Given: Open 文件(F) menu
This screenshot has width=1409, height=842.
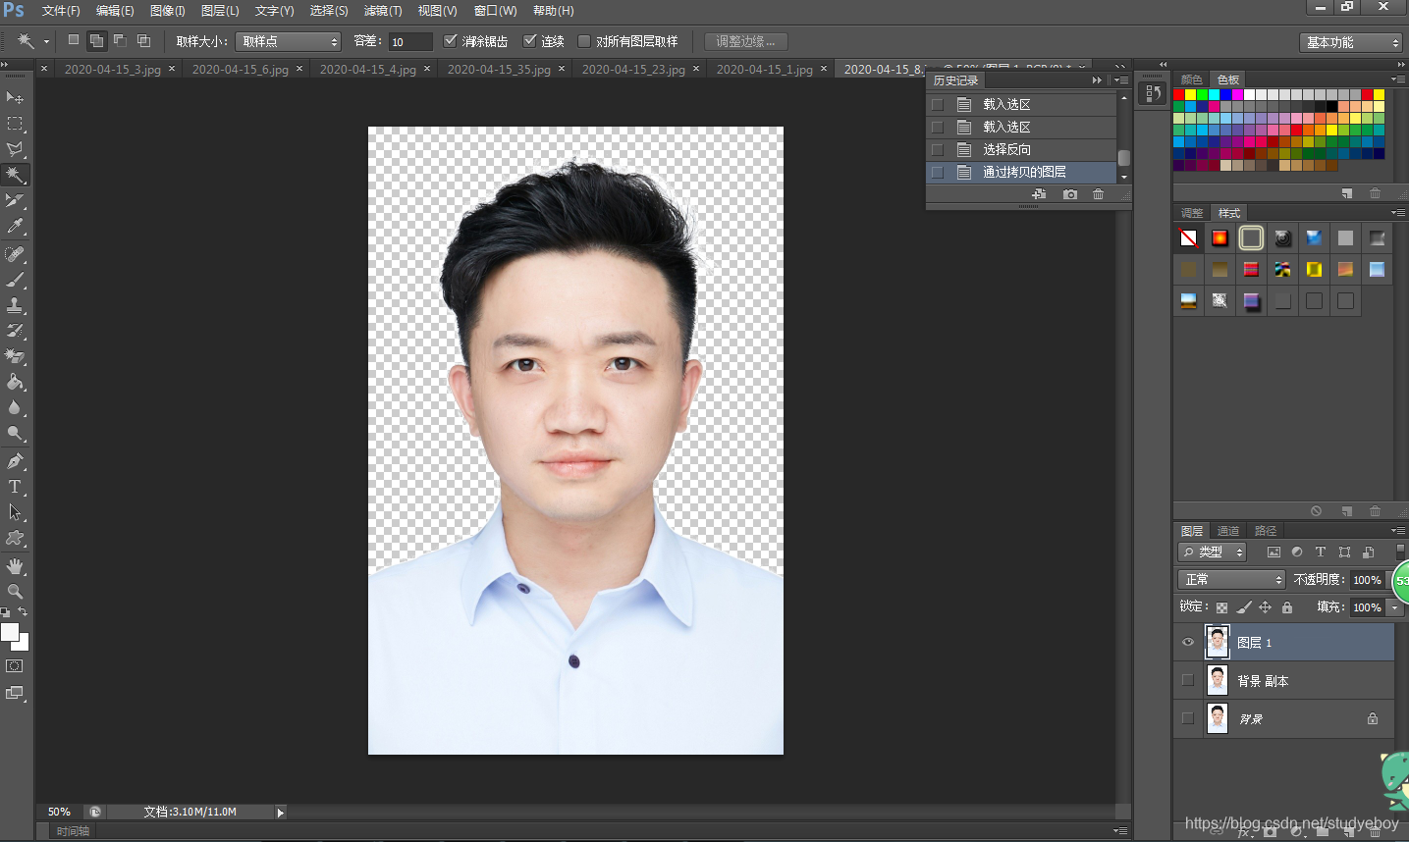Looking at the screenshot, I should (61, 11).
